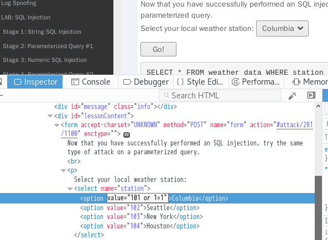Click the Inspector tab icon
This screenshot has height=240, width=328.
[18, 82]
